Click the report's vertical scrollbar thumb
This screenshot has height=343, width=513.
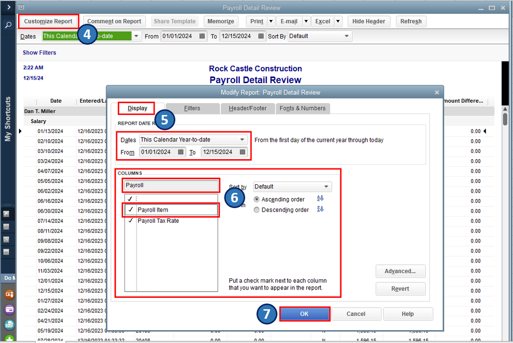point(505,119)
